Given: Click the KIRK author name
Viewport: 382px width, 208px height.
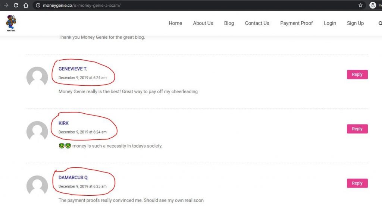Looking at the screenshot, I should point(63,123).
